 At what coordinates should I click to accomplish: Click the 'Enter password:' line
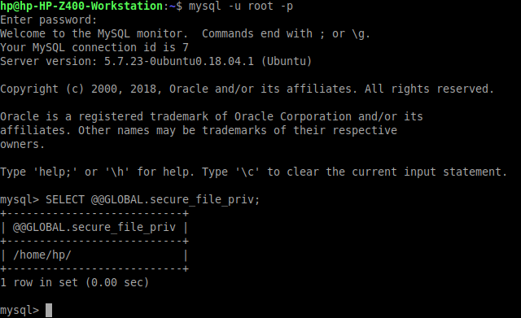pyautogui.click(x=49, y=20)
